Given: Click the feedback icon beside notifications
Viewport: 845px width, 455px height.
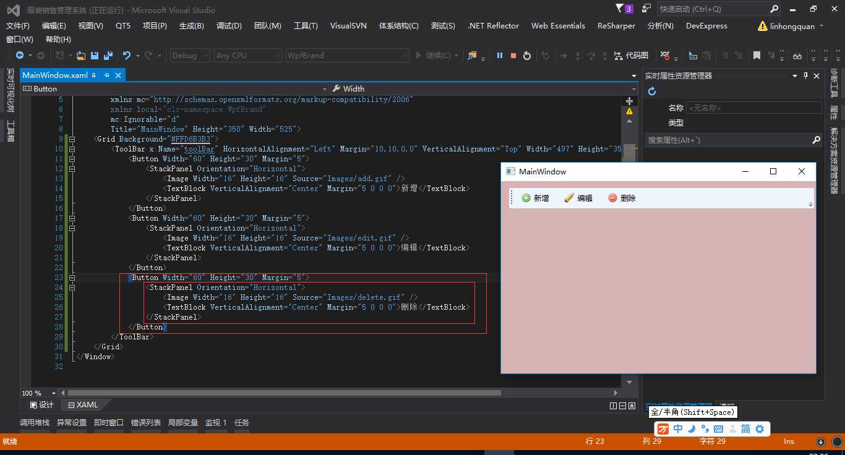Looking at the screenshot, I should (x=646, y=9).
